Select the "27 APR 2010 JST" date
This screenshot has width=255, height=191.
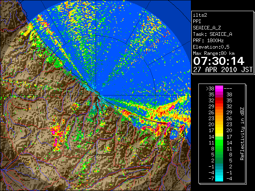[x=223, y=70]
